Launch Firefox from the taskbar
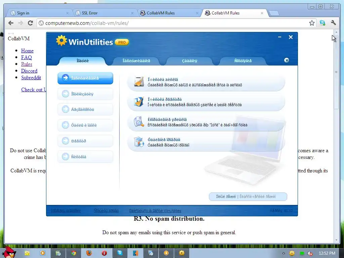The width and height of the screenshot is (344, 258). (89, 253)
